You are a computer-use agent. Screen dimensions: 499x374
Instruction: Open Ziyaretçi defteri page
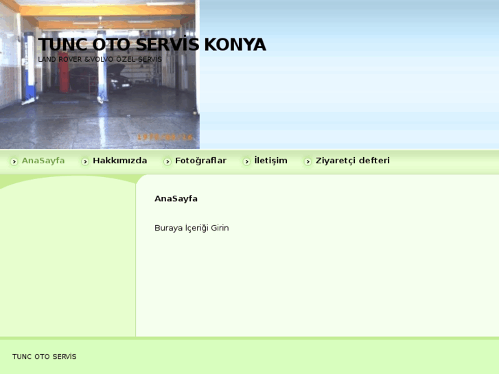point(352,161)
